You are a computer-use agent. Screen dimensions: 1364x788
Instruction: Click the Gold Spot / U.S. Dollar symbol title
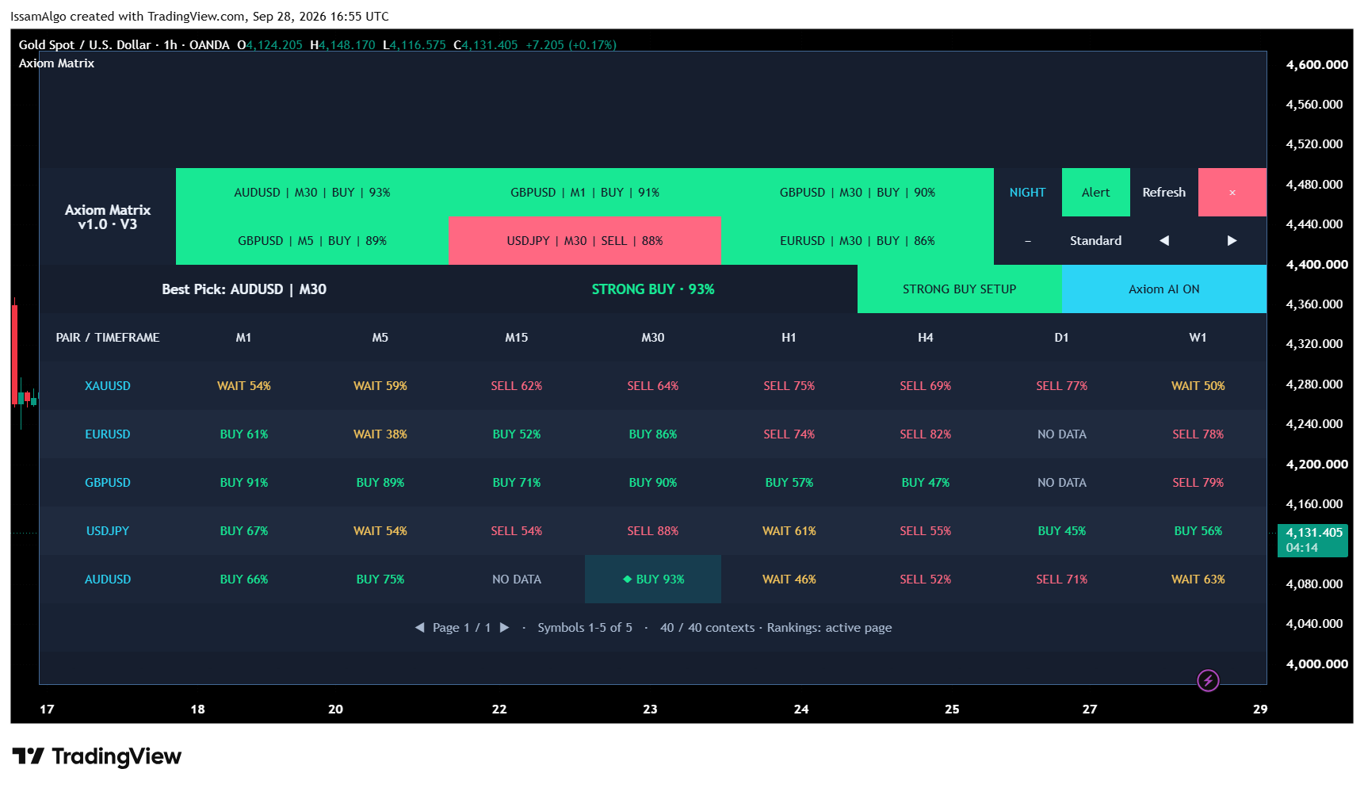click(85, 45)
